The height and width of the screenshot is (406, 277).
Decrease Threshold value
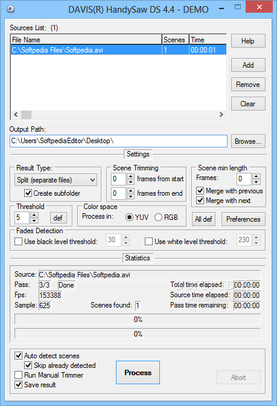tap(34, 221)
